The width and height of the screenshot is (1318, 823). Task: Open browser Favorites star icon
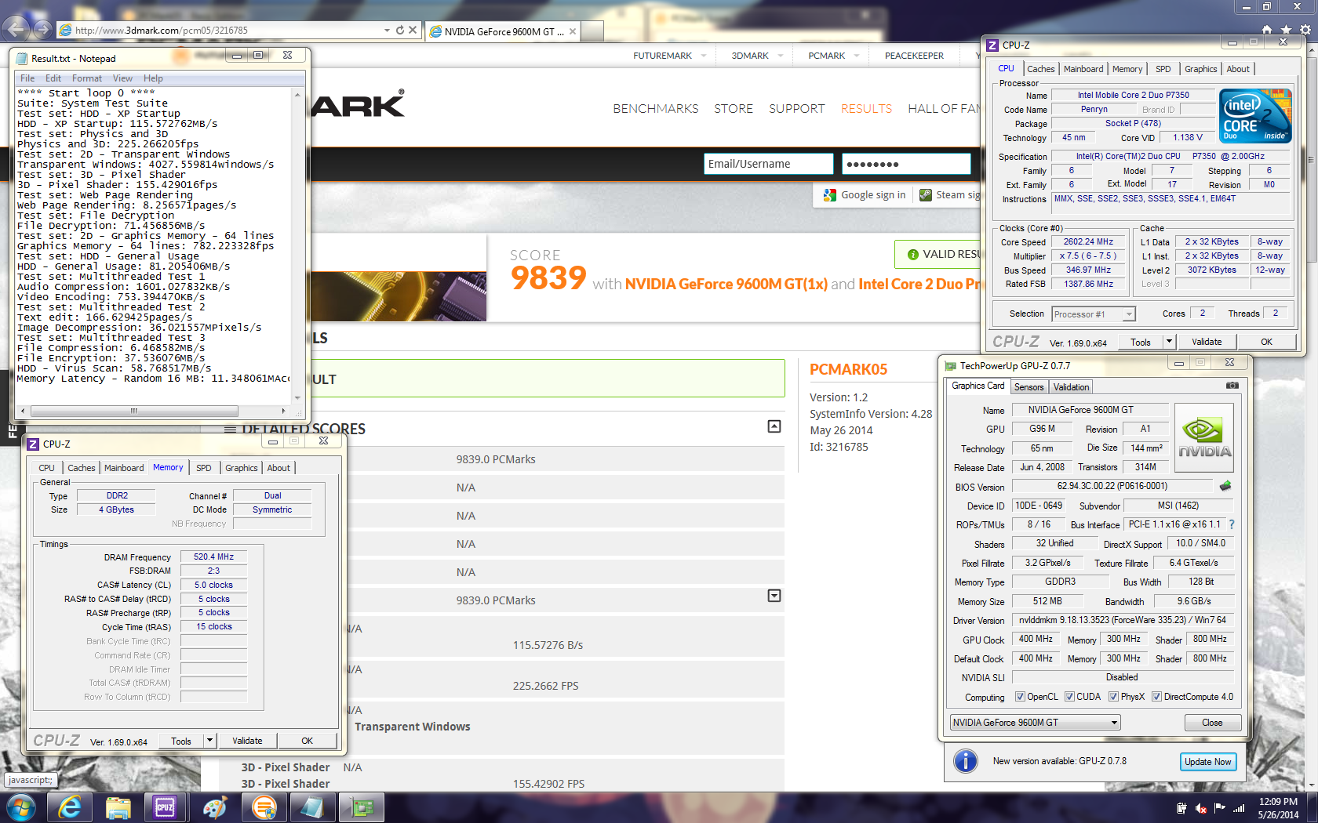point(1286,30)
